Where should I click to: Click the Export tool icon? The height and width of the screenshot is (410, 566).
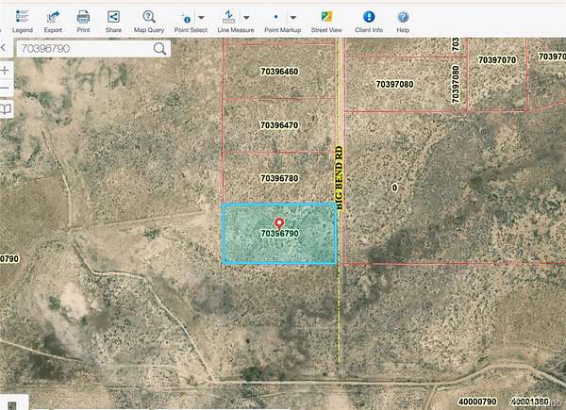coord(53,17)
